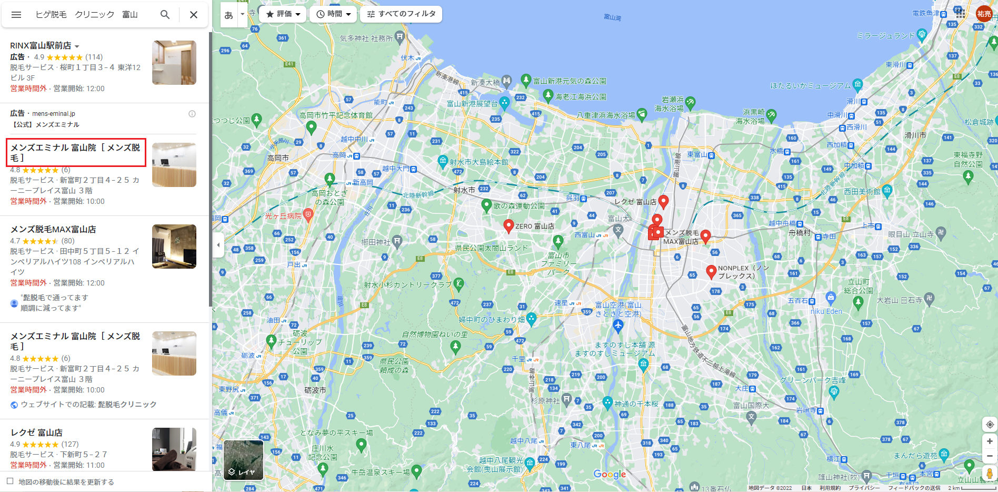
Task: Click the input method あ button
Action: 228,15
